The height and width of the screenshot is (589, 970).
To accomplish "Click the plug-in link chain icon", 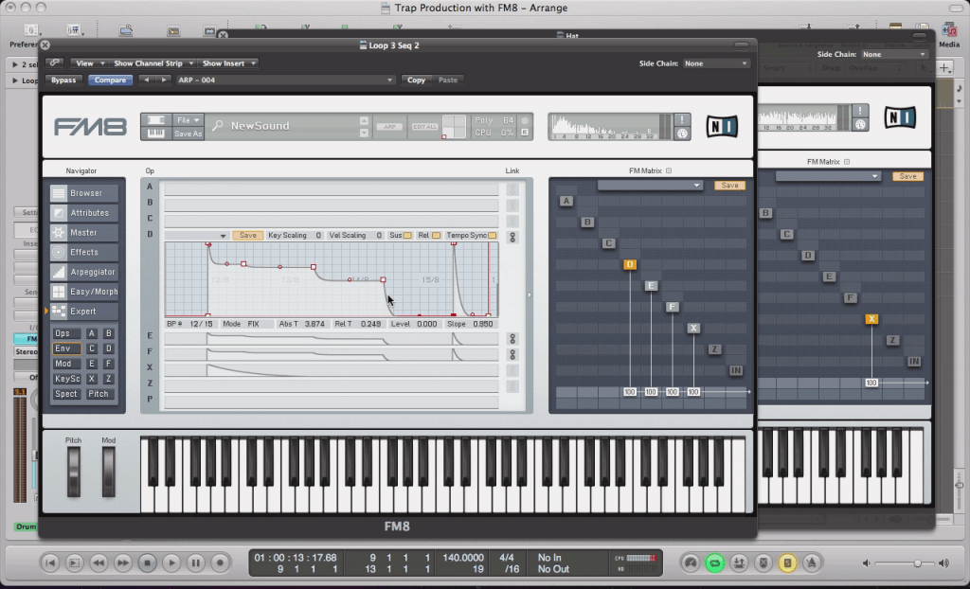I will (54, 63).
